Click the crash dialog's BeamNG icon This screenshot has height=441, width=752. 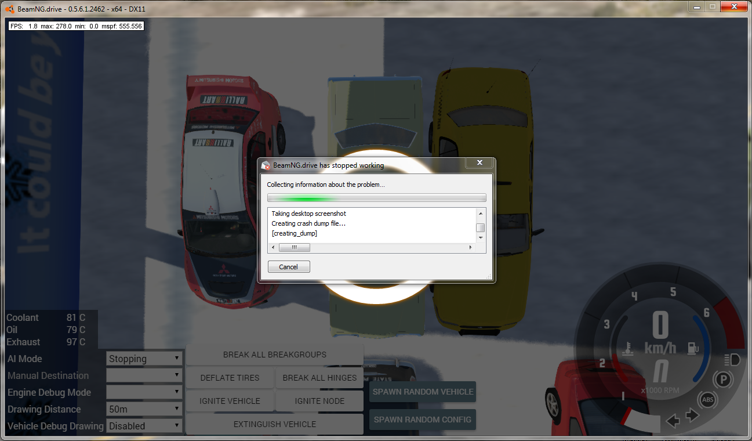[266, 165]
